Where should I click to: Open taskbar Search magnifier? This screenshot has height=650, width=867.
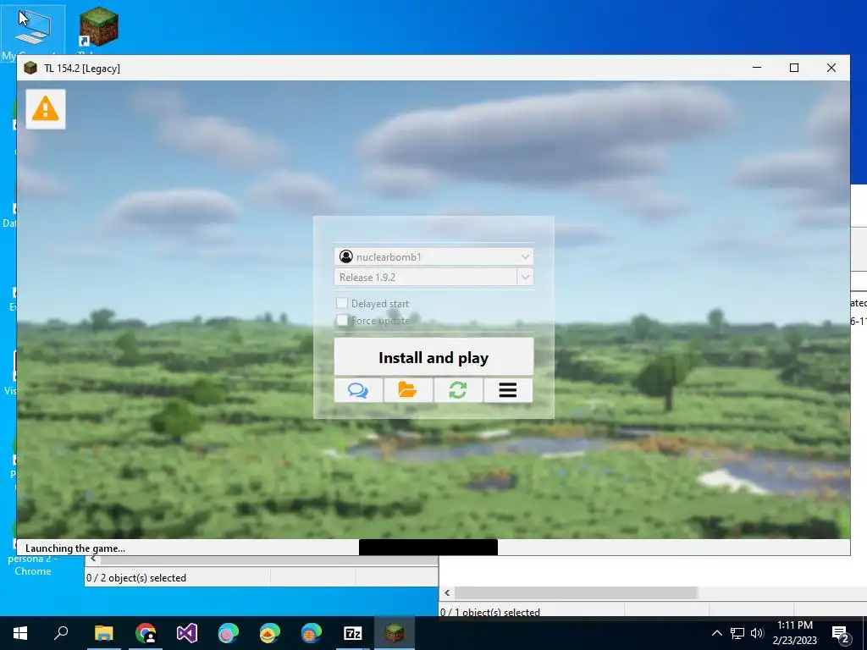pyautogui.click(x=61, y=633)
